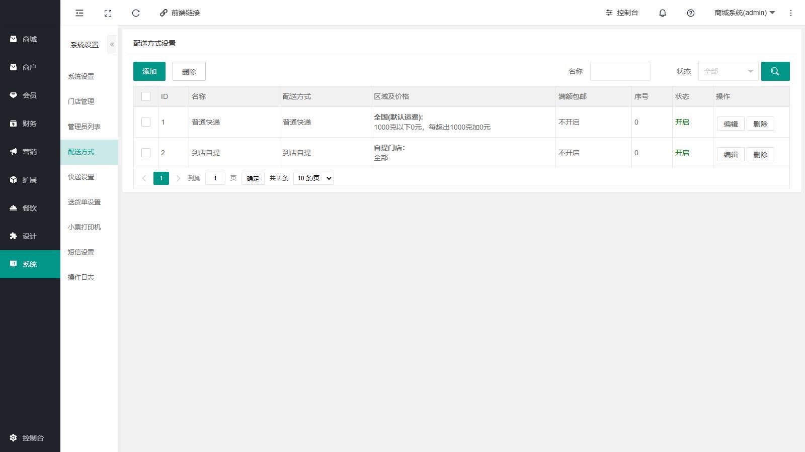Click the pagination 确定 button
Viewport: 805px width, 452px height.
pyautogui.click(x=253, y=178)
